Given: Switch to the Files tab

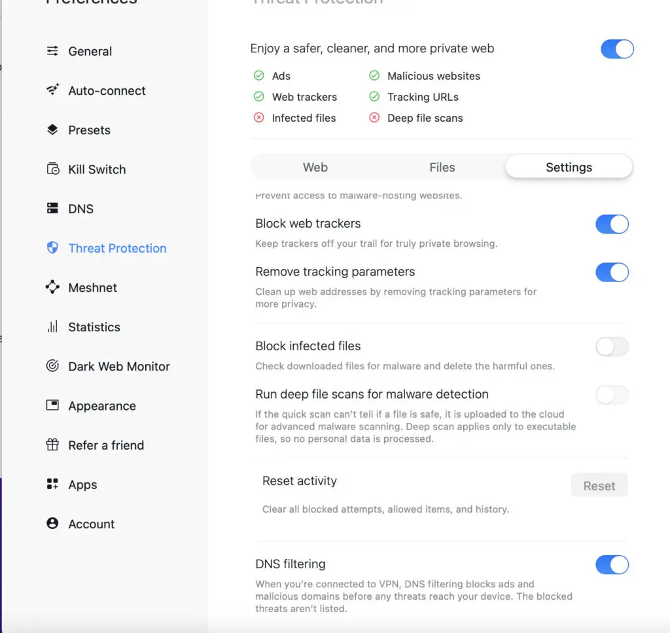Looking at the screenshot, I should [442, 167].
